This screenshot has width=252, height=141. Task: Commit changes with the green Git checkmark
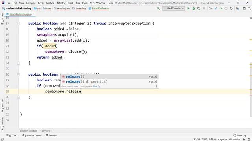coord(221,9)
